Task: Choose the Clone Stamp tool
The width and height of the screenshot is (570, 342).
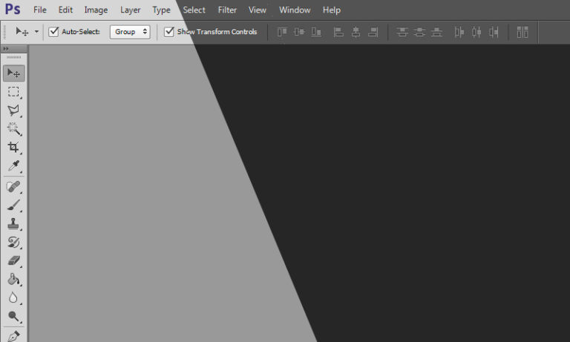Action: click(x=13, y=224)
